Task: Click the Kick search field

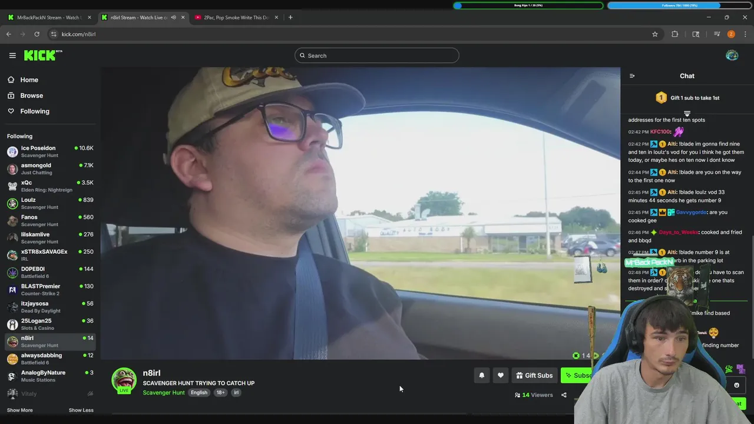Action: [x=377, y=55]
